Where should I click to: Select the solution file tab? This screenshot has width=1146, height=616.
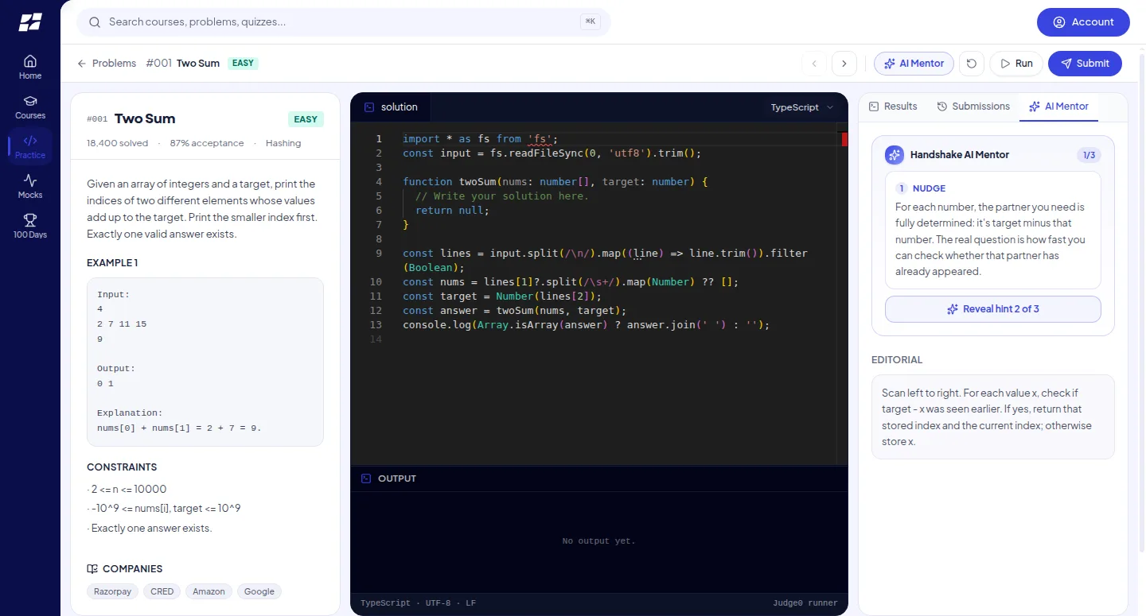pyautogui.click(x=390, y=107)
